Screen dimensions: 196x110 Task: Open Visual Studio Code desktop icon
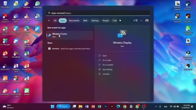[16, 93]
